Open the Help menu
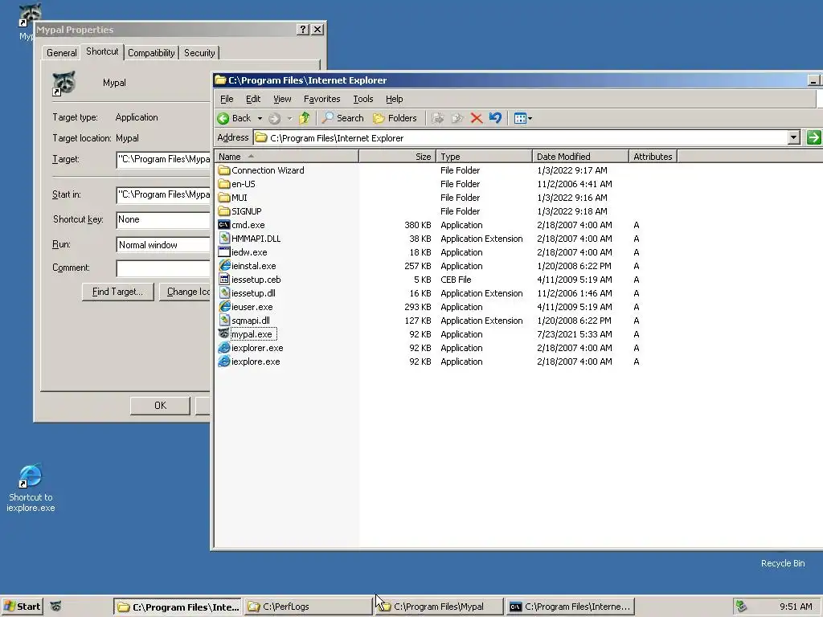The image size is (823, 617). coord(394,99)
